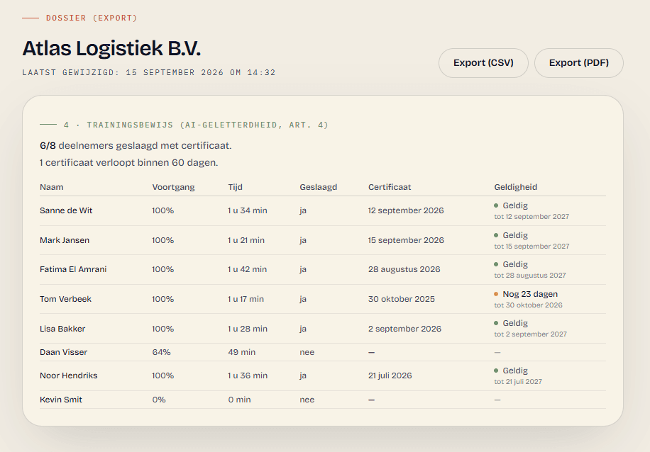Click validity text tot 21 juli 2027

(518, 382)
